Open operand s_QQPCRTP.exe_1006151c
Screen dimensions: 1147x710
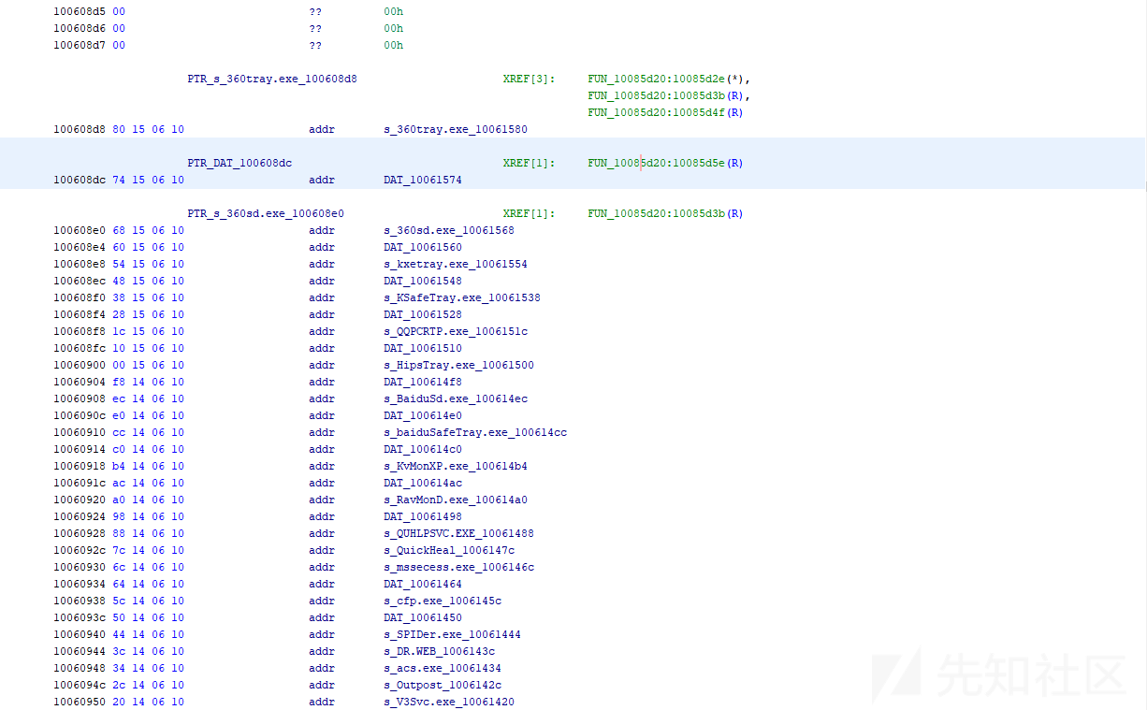click(456, 331)
